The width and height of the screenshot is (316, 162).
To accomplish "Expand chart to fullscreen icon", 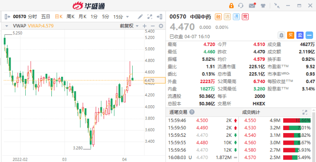I will coord(150,16).
